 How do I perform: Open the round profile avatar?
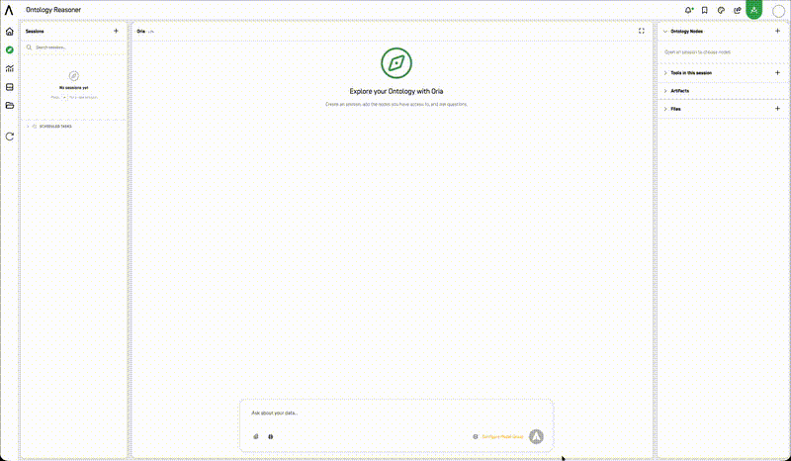(x=778, y=10)
